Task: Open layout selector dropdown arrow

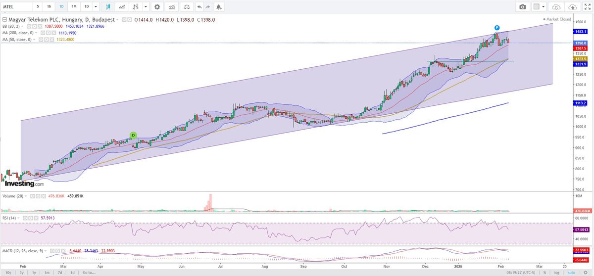Action: pyautogui.click(x=544, y=7)
